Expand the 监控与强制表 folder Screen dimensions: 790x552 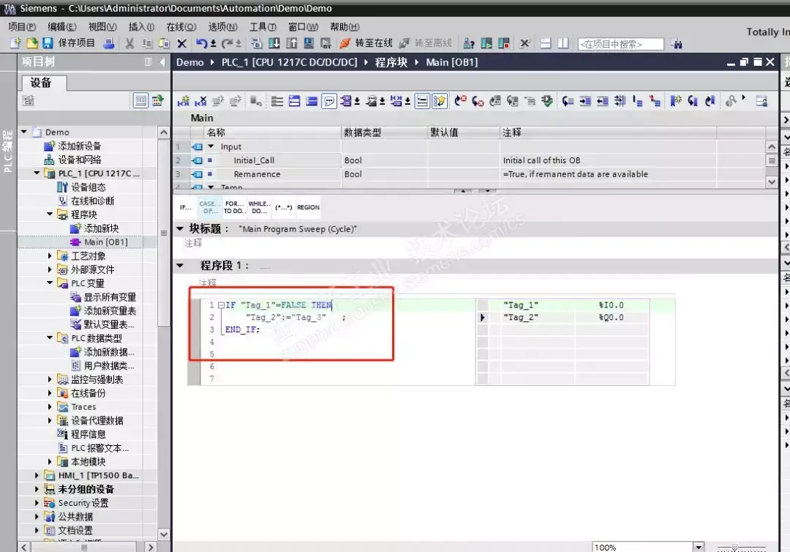pos(50,379)
